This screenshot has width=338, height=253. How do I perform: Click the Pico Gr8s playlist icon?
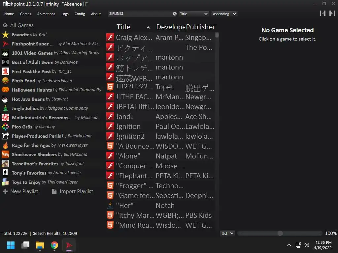(x=5, y=127)
